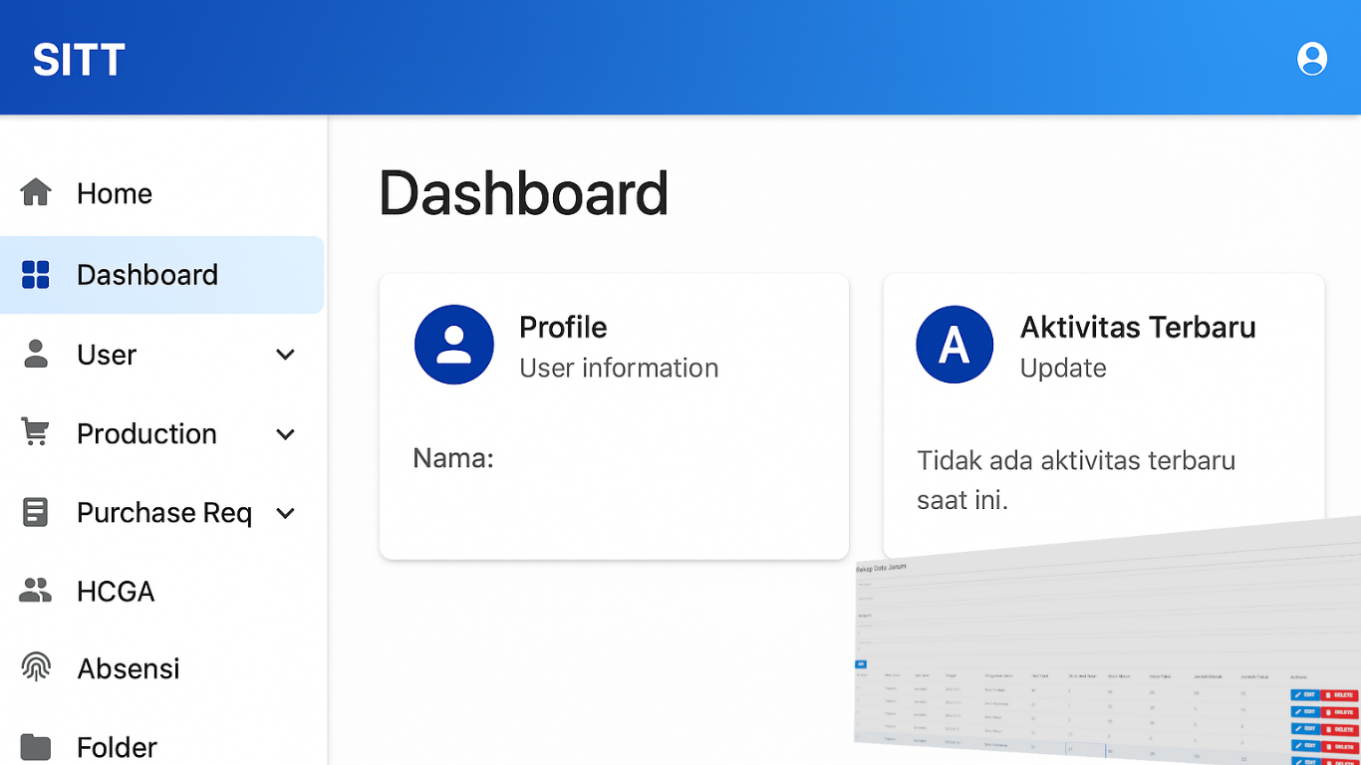Click the Absensi fingerprint icon
1361x765 pixels.
tap(36, 668)
